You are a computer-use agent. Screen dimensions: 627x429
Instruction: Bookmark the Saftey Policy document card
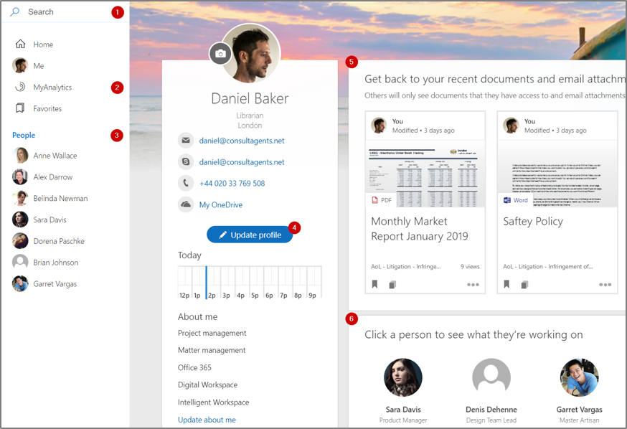coord(507,285)
